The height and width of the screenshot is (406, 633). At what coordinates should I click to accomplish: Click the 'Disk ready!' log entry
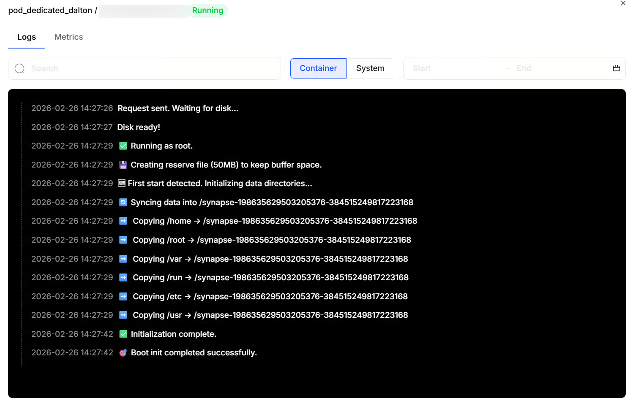138,127
